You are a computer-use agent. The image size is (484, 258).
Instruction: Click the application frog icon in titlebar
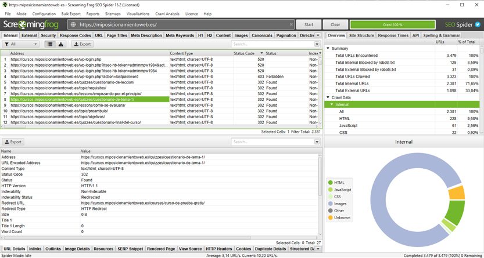[5, 5]
